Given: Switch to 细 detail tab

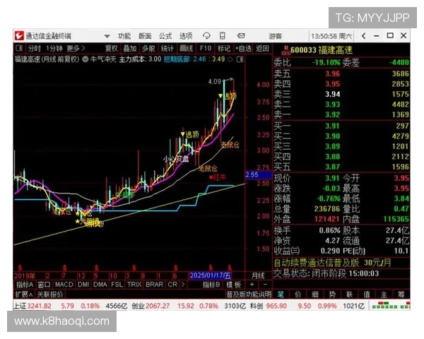Looking at the screenshot, I should click(x=315, y=295).
